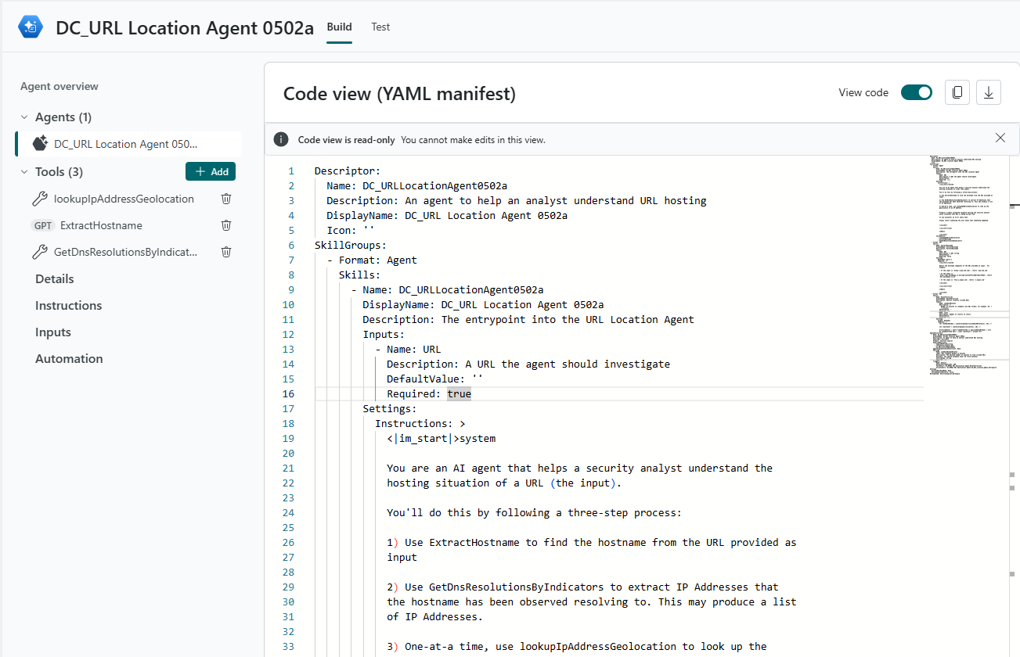Dismiss the read-only notice with the X

pos(1000,138)
